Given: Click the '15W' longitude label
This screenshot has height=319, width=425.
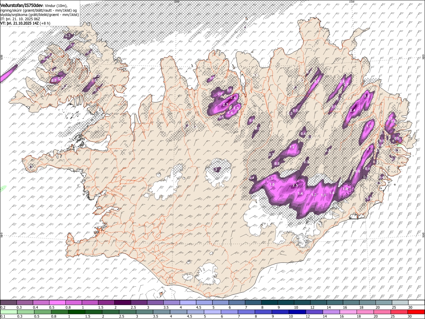Looking at the screenshot, I should pos(352,2).
